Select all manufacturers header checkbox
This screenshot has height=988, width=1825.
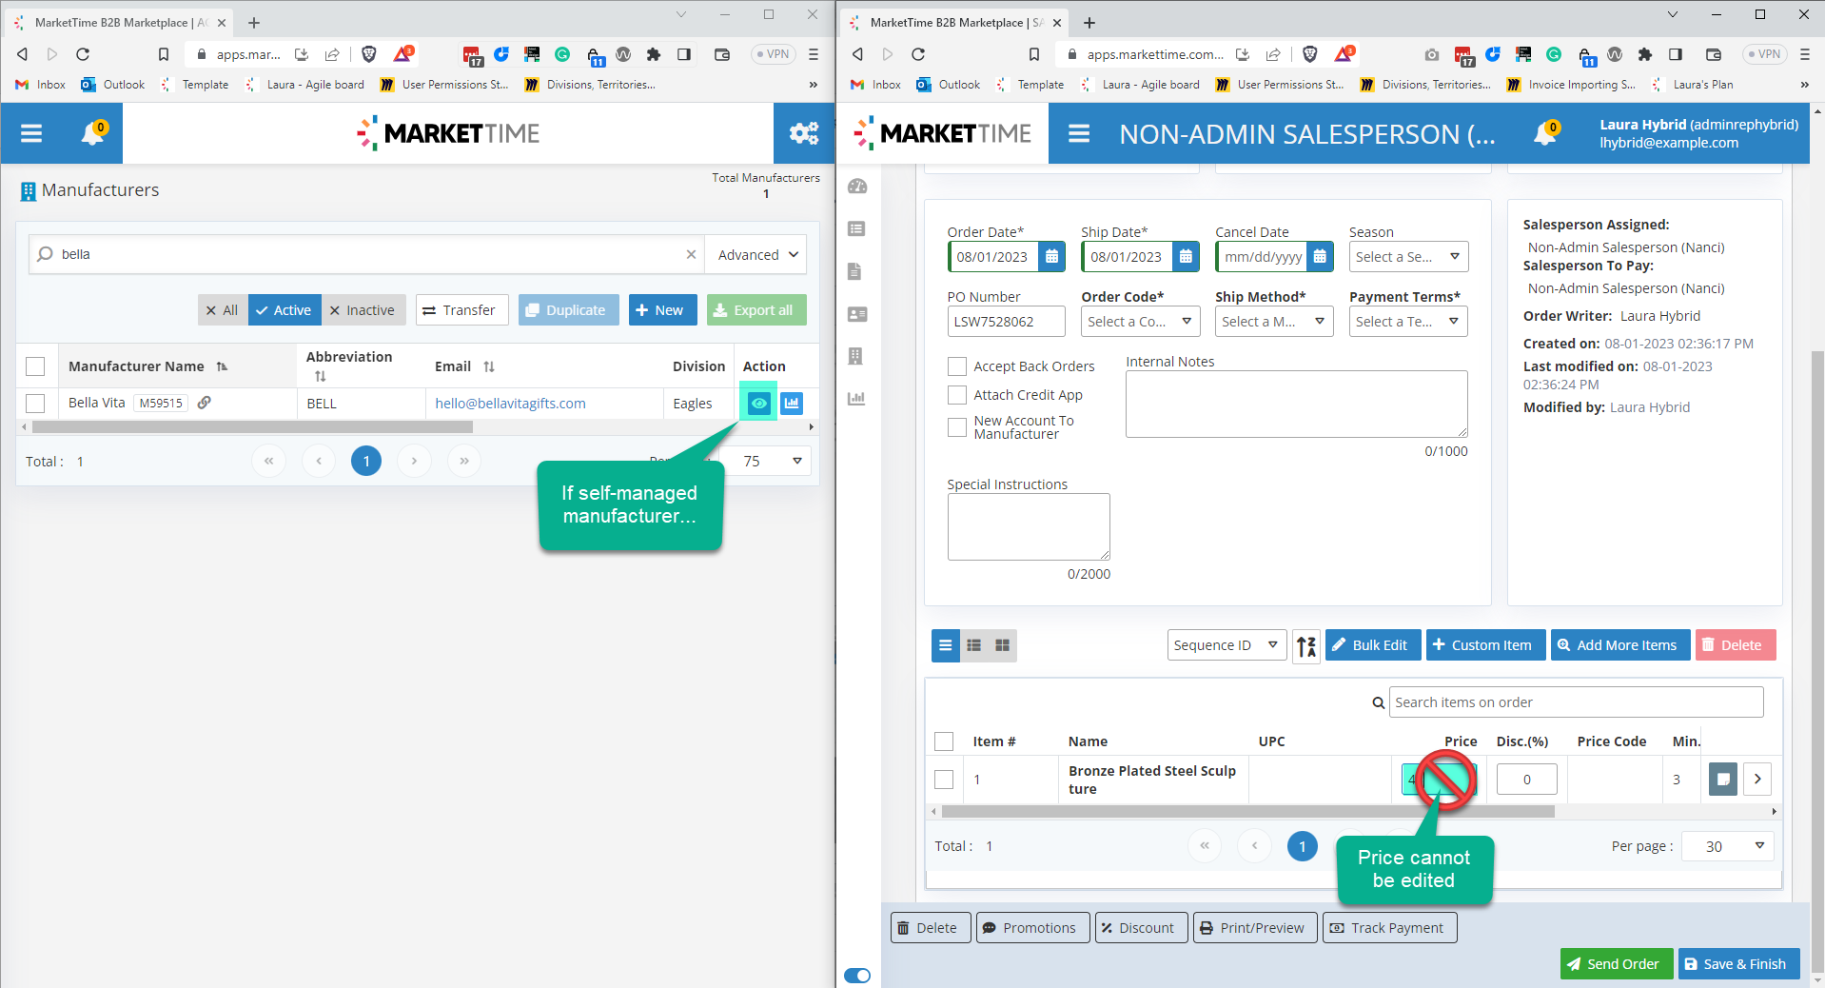(35, 366)
